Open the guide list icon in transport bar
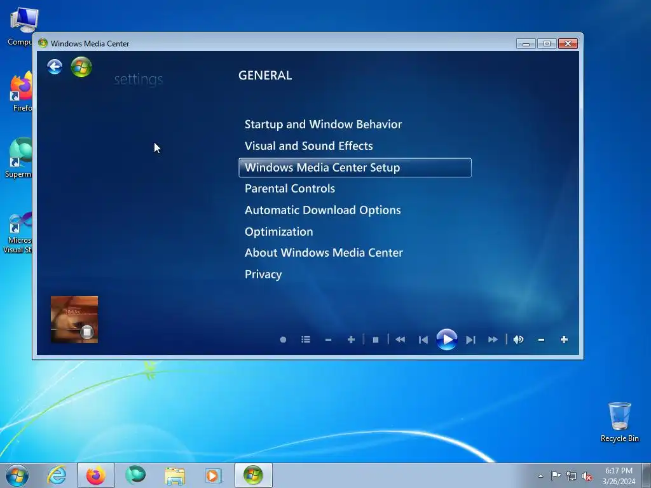Screen dimensions: 651x488 click(x=306, y=340)
